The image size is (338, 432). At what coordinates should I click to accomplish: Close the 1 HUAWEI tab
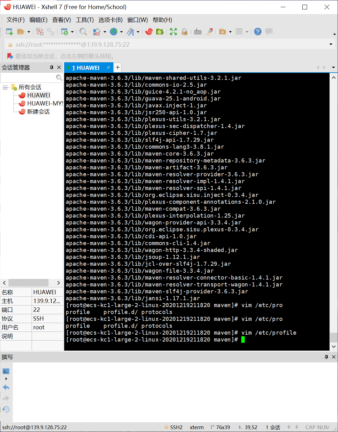pos(108,67)
